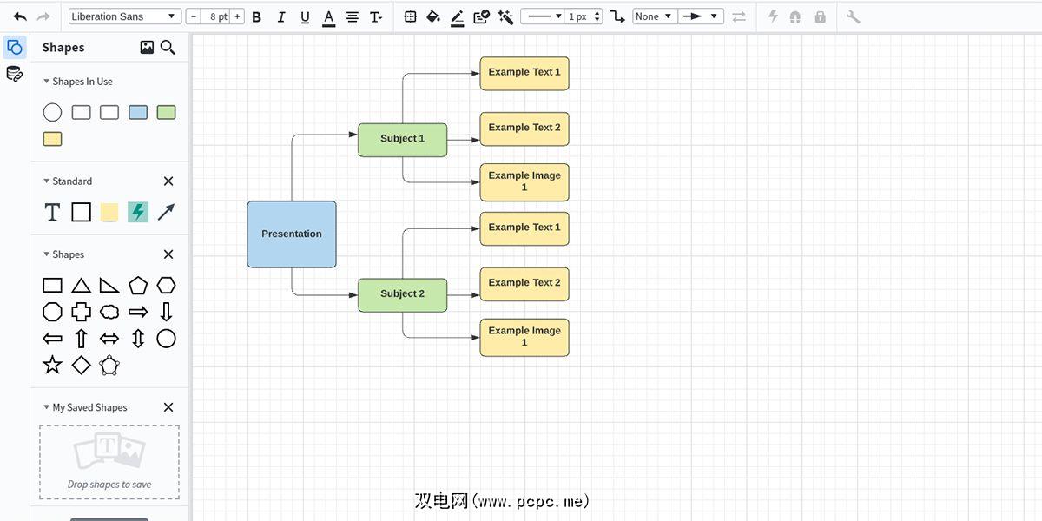Image resolution: width=1042 pixels, height=521 pixels.
Task: Click the Redo arrow in the toolbar
Action: click(43, 16)
